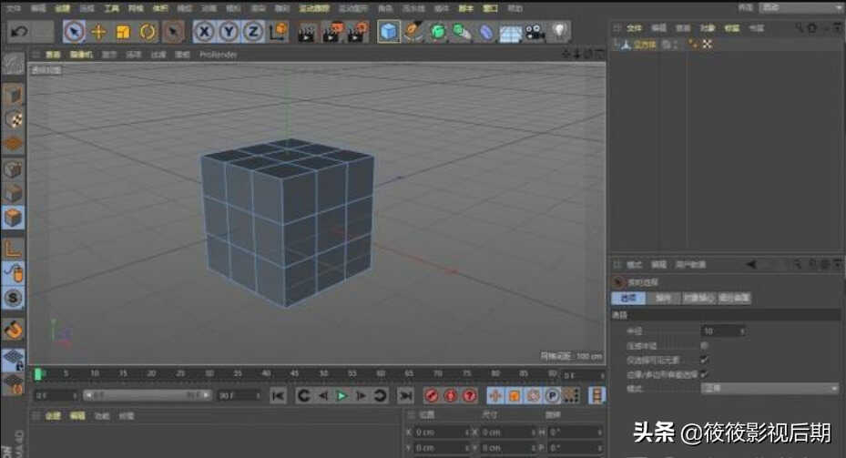Image resolution: width=846 pixels, height=458 pixels.
Task: Toggle Viewport Solo S icon
Action: (x=14, y=298)
